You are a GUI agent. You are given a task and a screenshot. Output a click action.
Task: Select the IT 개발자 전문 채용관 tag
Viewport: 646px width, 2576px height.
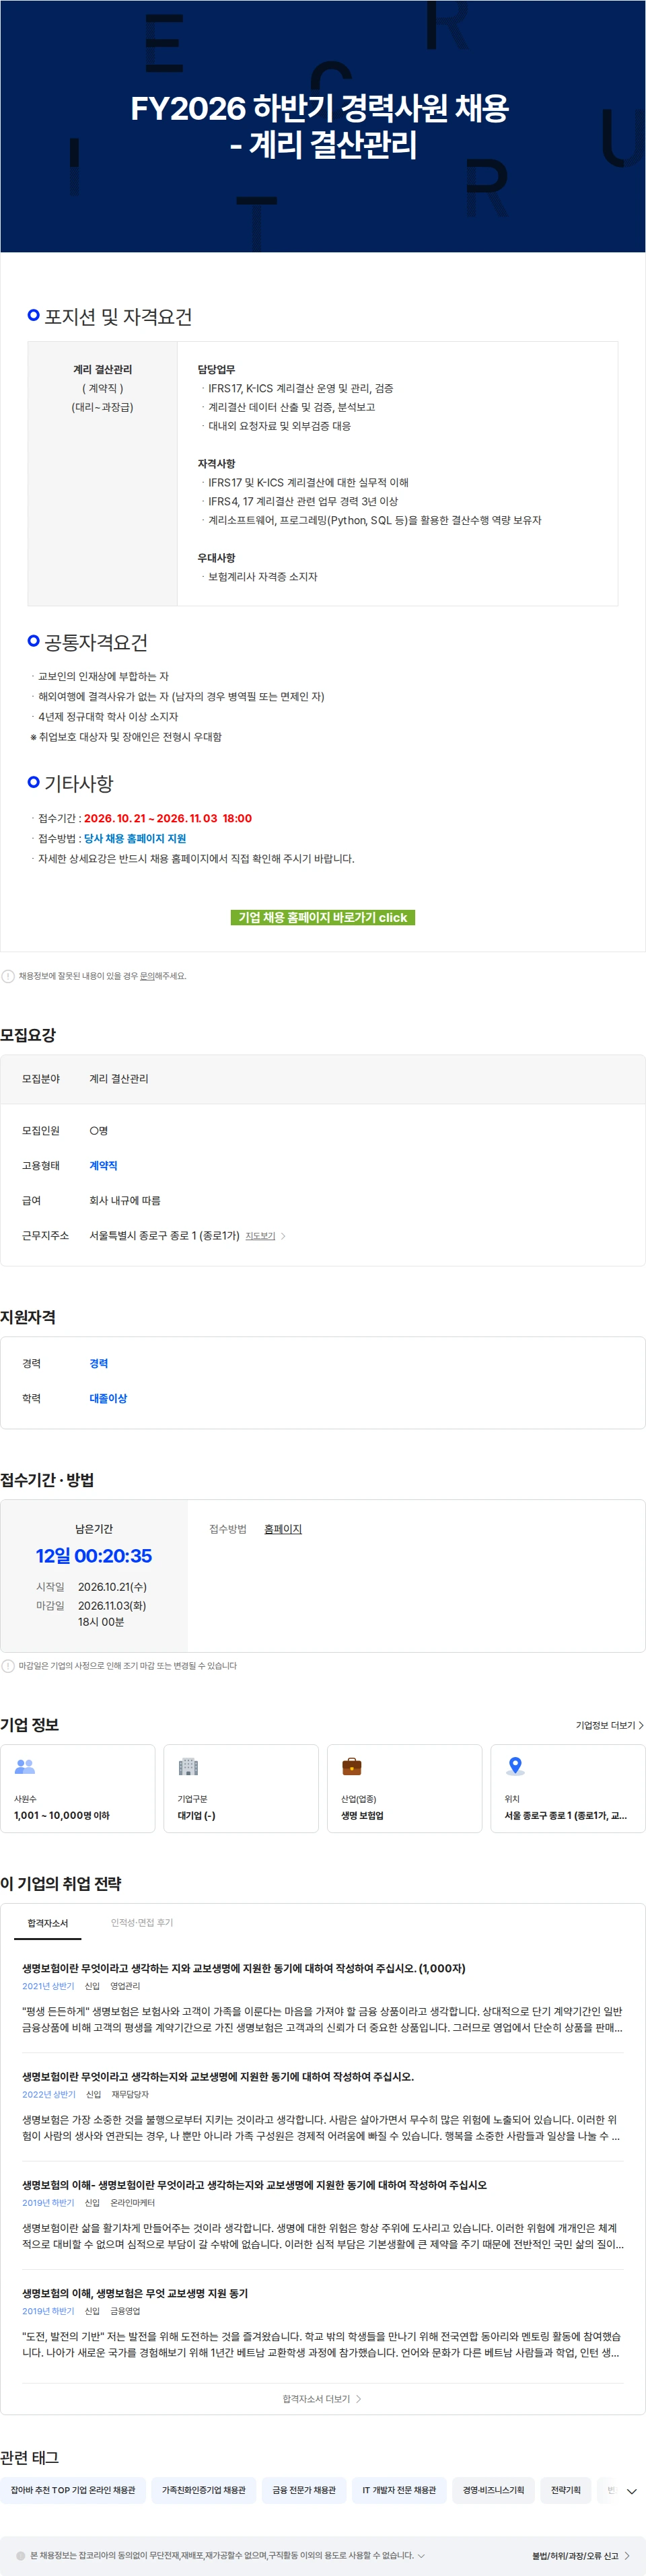pyautogui.click(x=399, y=2490)
